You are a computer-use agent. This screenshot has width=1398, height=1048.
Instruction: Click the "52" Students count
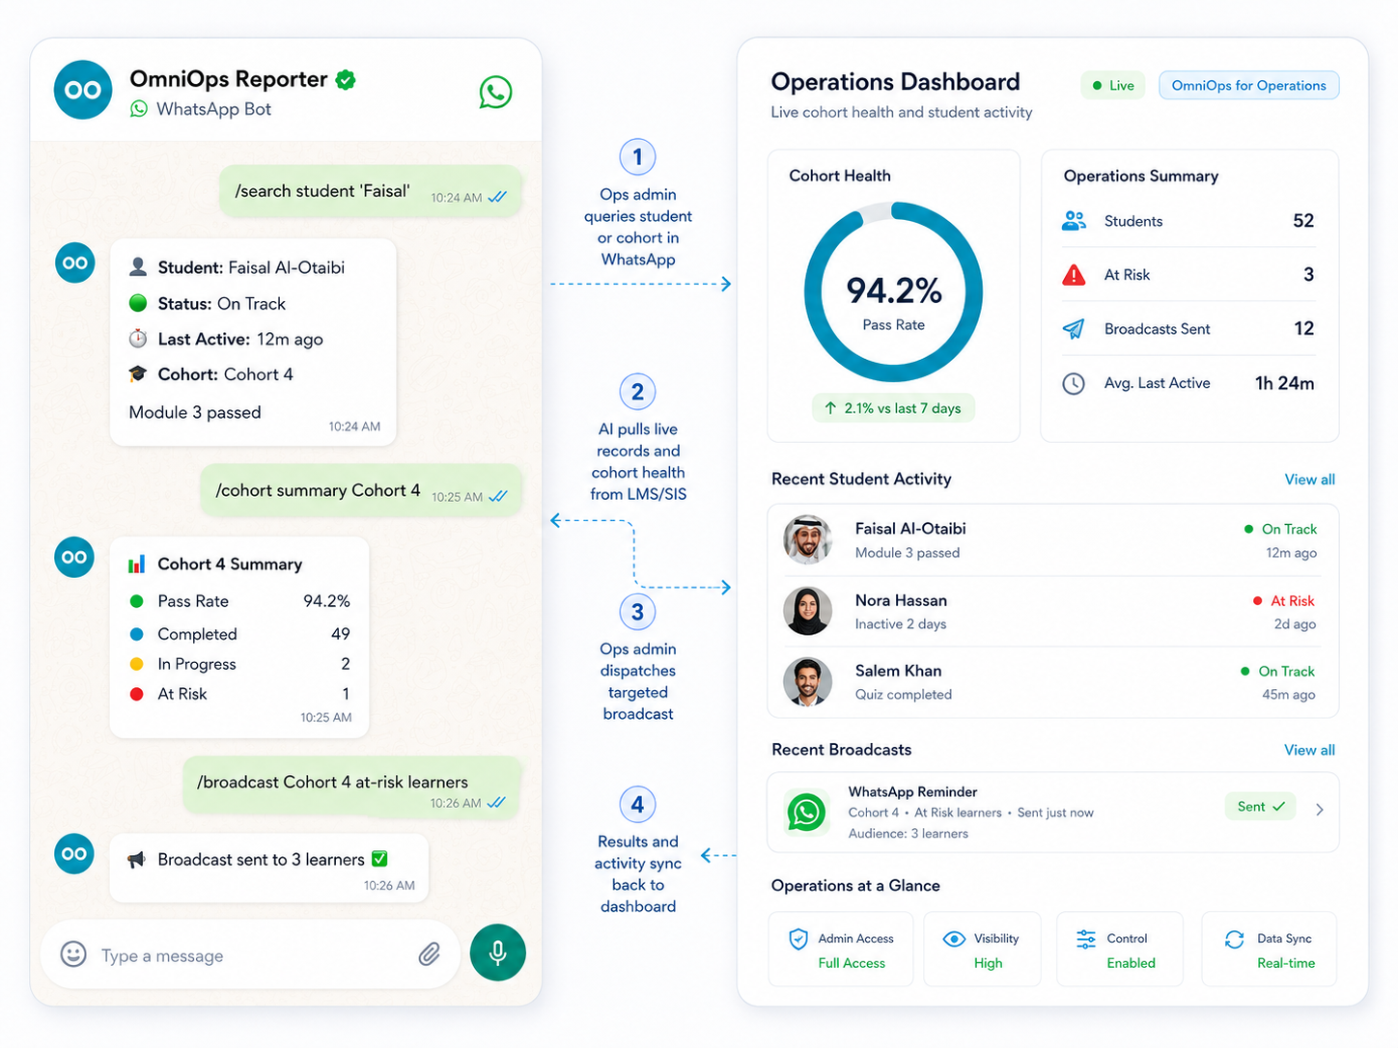point(1303,221)
